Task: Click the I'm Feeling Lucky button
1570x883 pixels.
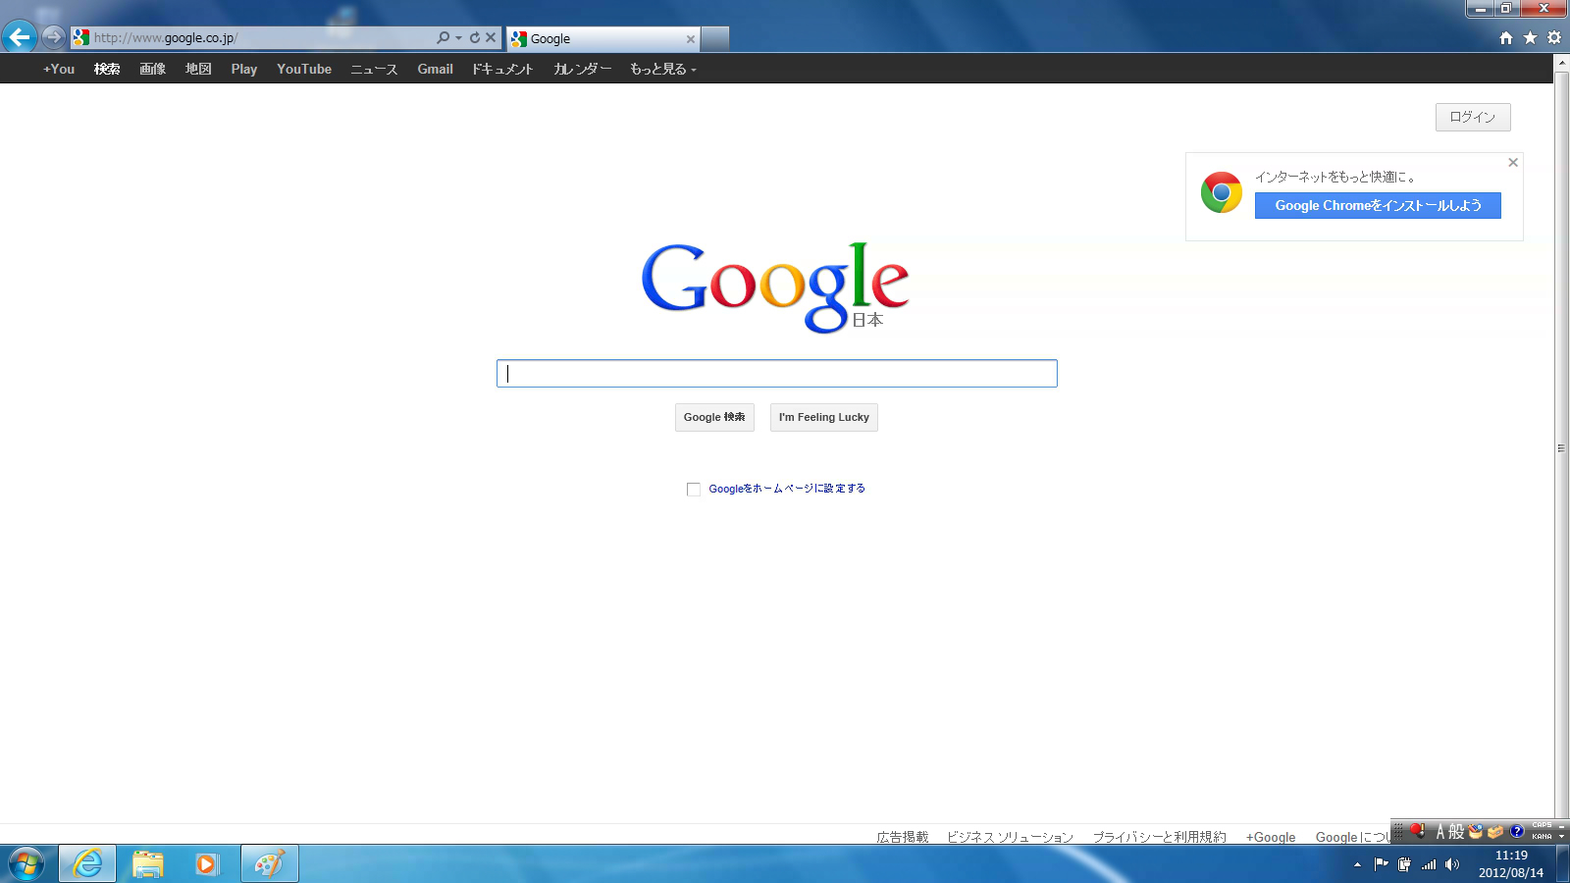Action: [824, 417]
